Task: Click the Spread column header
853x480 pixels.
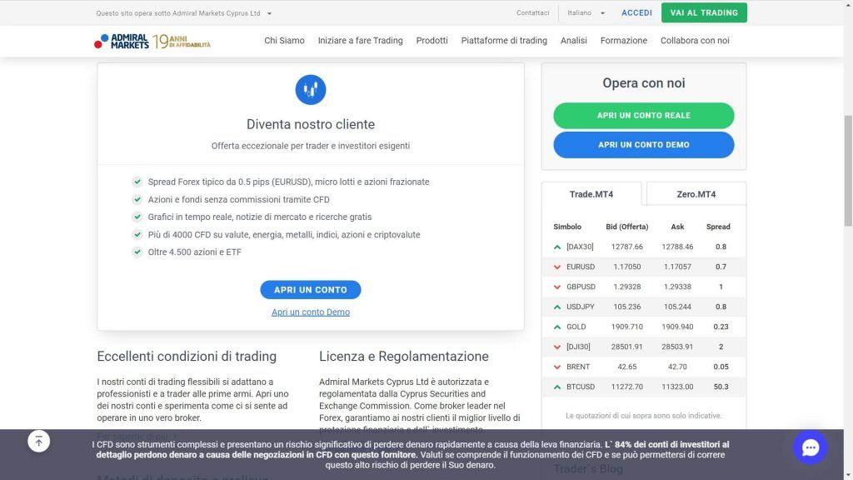Action: point(718,227)
